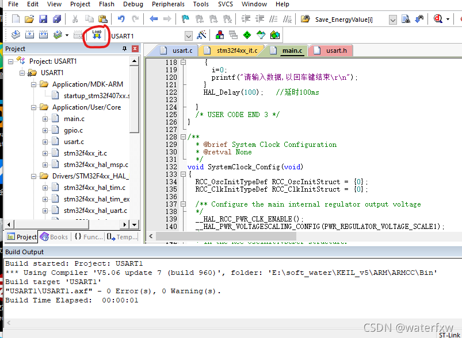Cut selection with the scissors icon
This screenshot has height=338, width=462.
75,19
